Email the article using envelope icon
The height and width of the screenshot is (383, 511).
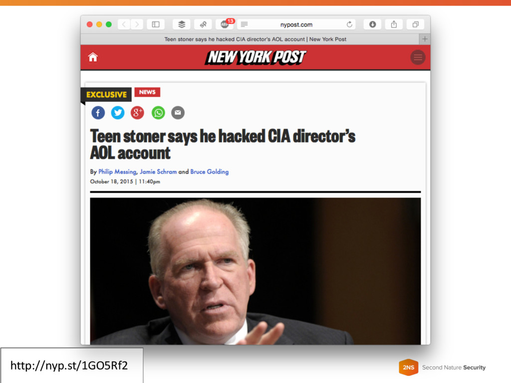pyautogui.click(x=178, y=113)
